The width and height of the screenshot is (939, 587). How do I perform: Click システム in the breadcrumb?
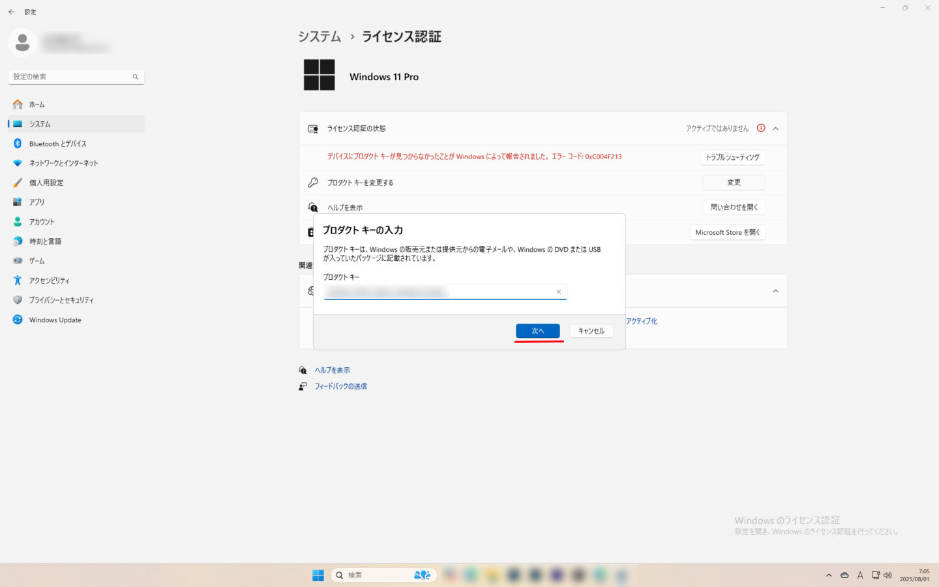click(x=320, y=37)
